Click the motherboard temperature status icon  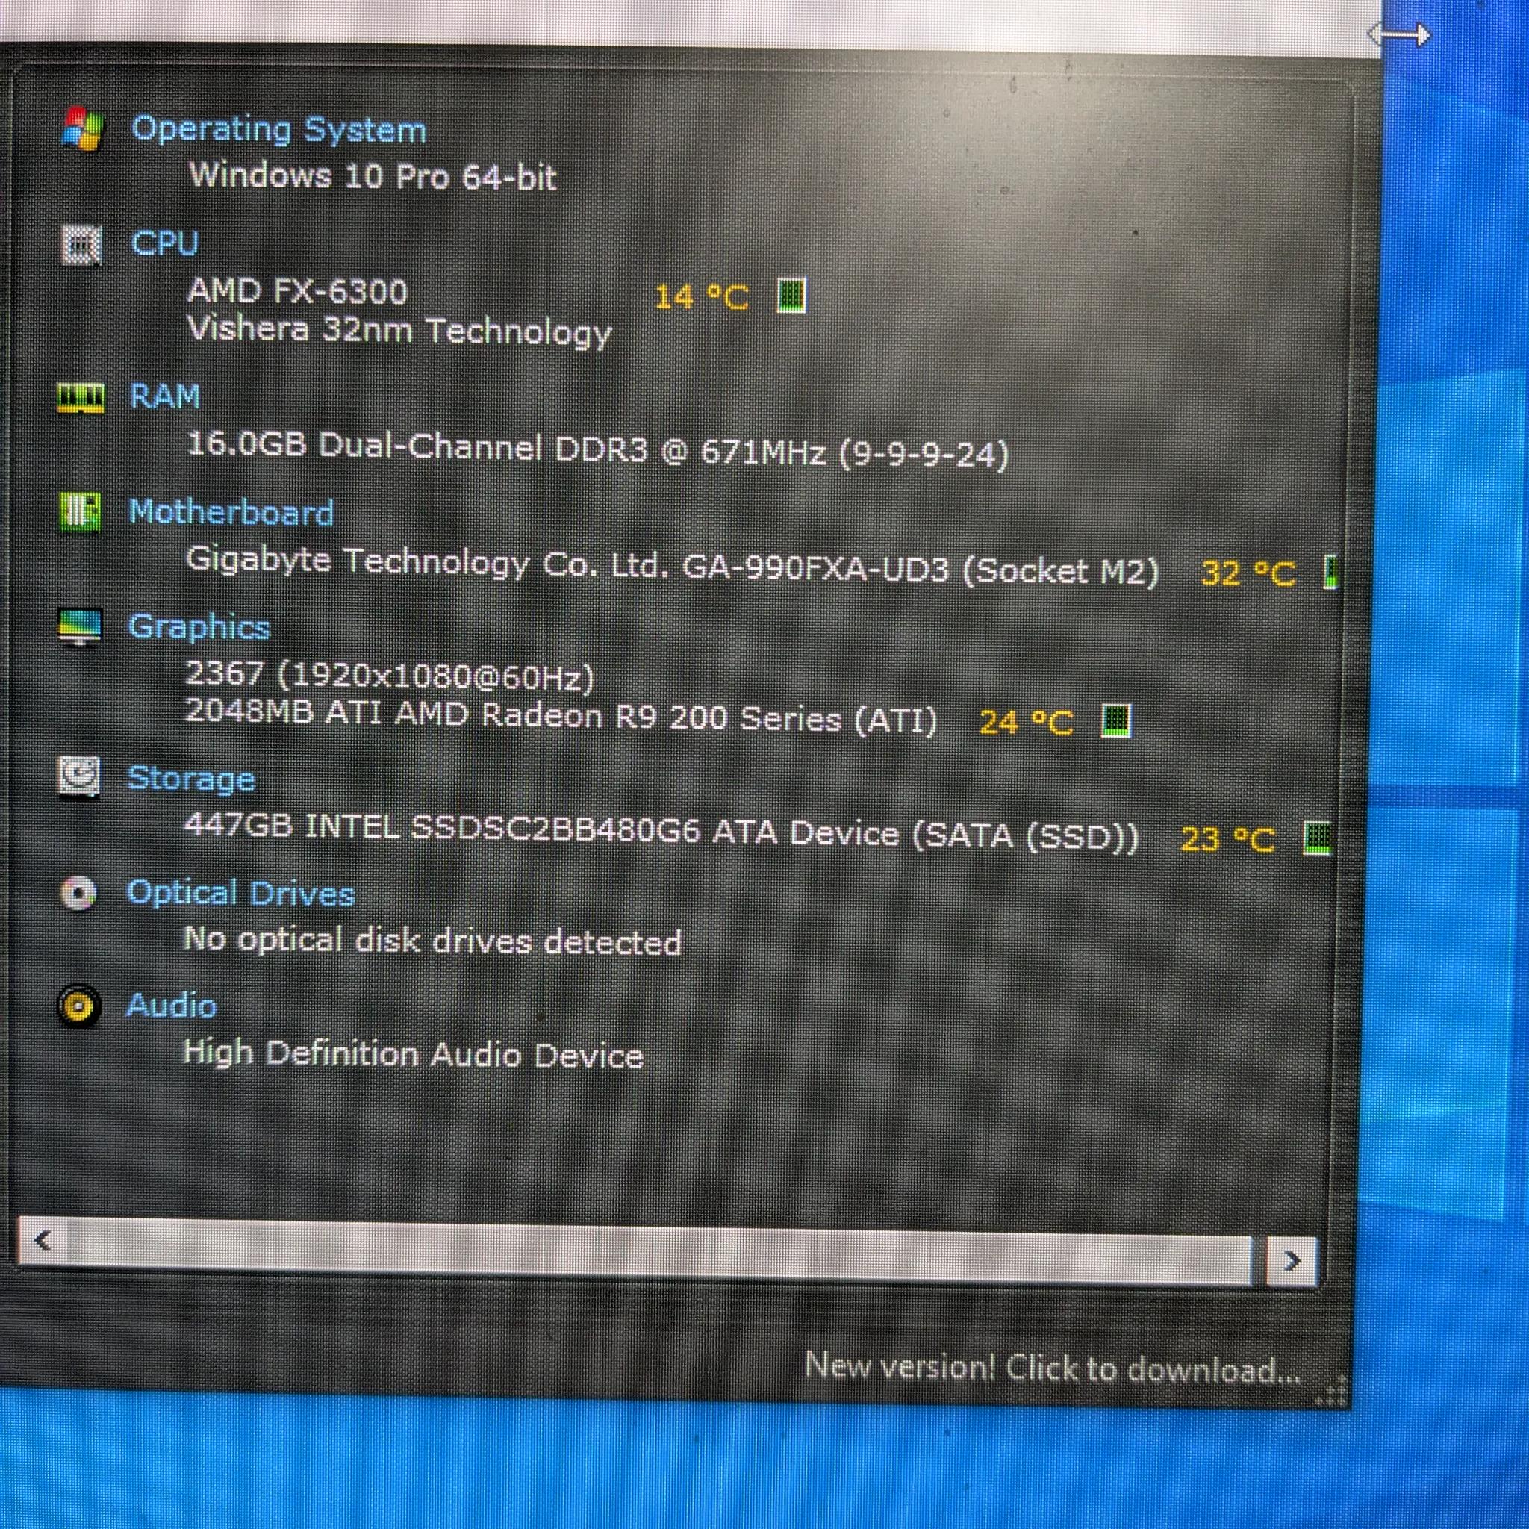tap(1330, 571)
